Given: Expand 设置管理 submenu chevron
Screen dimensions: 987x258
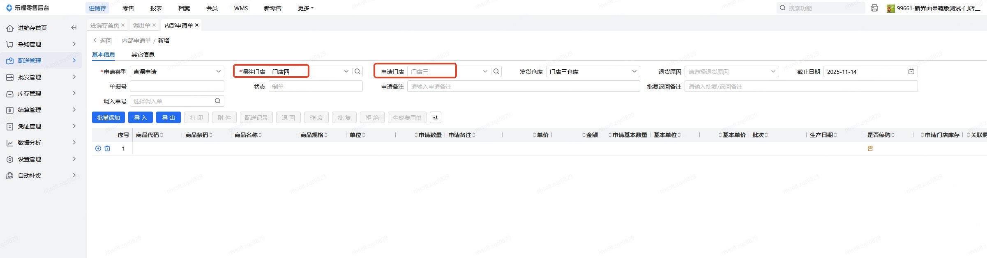Looking at the screenshot, I should [x=74, y=159].
